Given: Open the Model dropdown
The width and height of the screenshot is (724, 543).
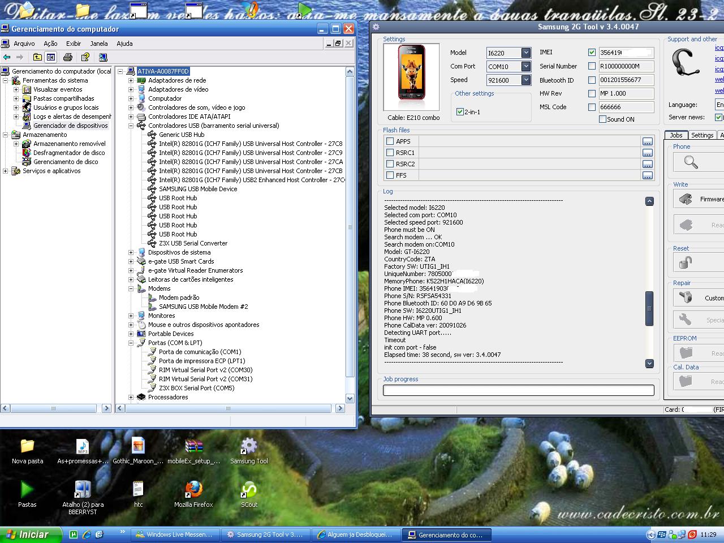Looking at the screenshot, I should 526,53.
